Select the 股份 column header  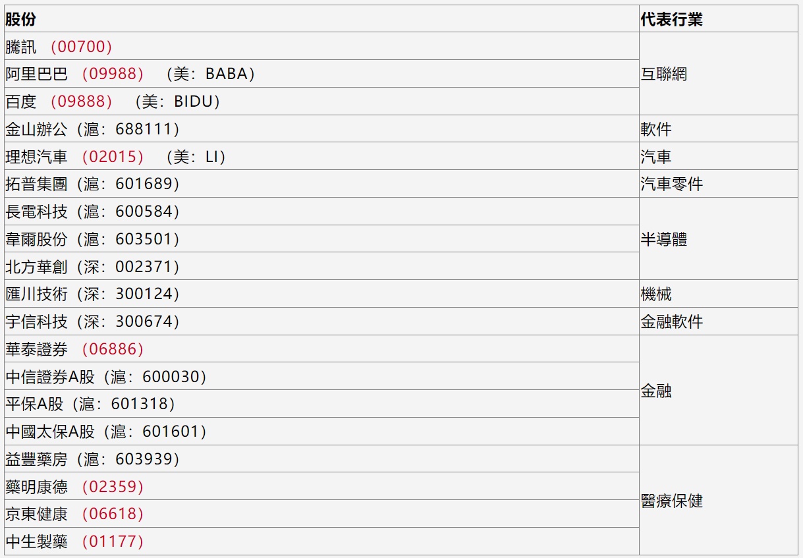click(x=21, y=20)
